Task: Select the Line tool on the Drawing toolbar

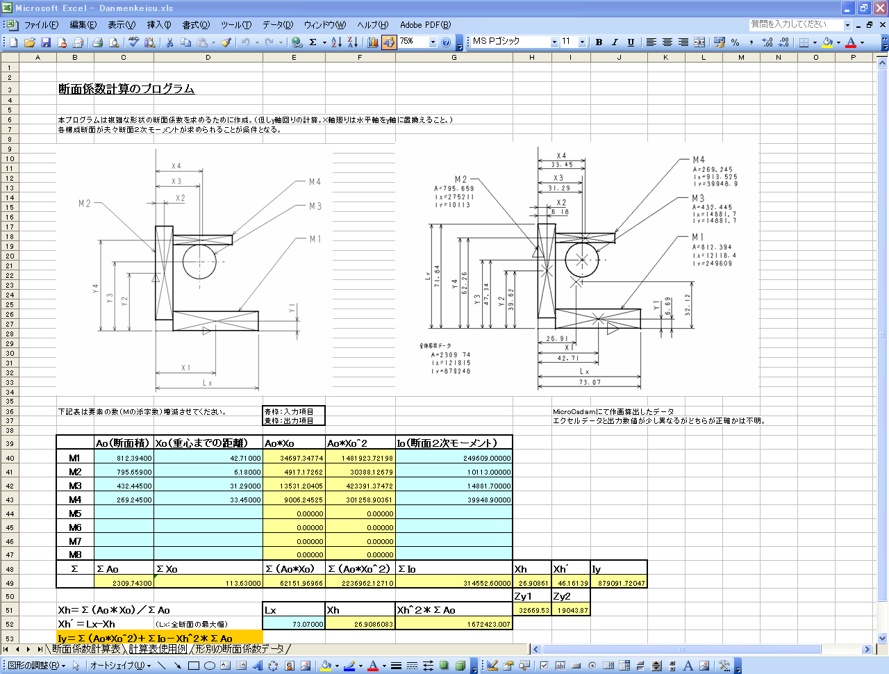Action: tap(162, 666)
